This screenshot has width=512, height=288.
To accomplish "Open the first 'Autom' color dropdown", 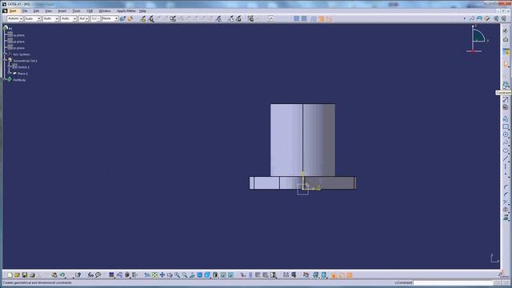I will [x=15, y=18].
